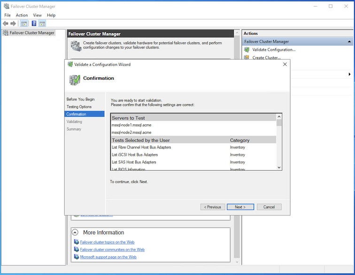
Task: Select mssql-node2.mssql.acme server entry
Action: (x=131, y=132)
